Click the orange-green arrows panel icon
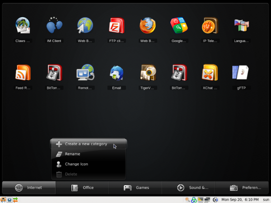This screenshot has height=203, width=271. coord(15,200)
